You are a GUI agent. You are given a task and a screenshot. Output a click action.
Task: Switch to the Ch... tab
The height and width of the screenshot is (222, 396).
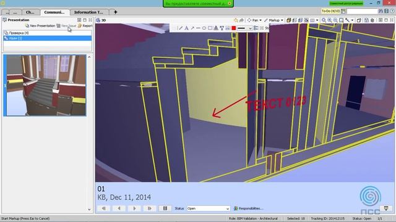pos(30,12)
